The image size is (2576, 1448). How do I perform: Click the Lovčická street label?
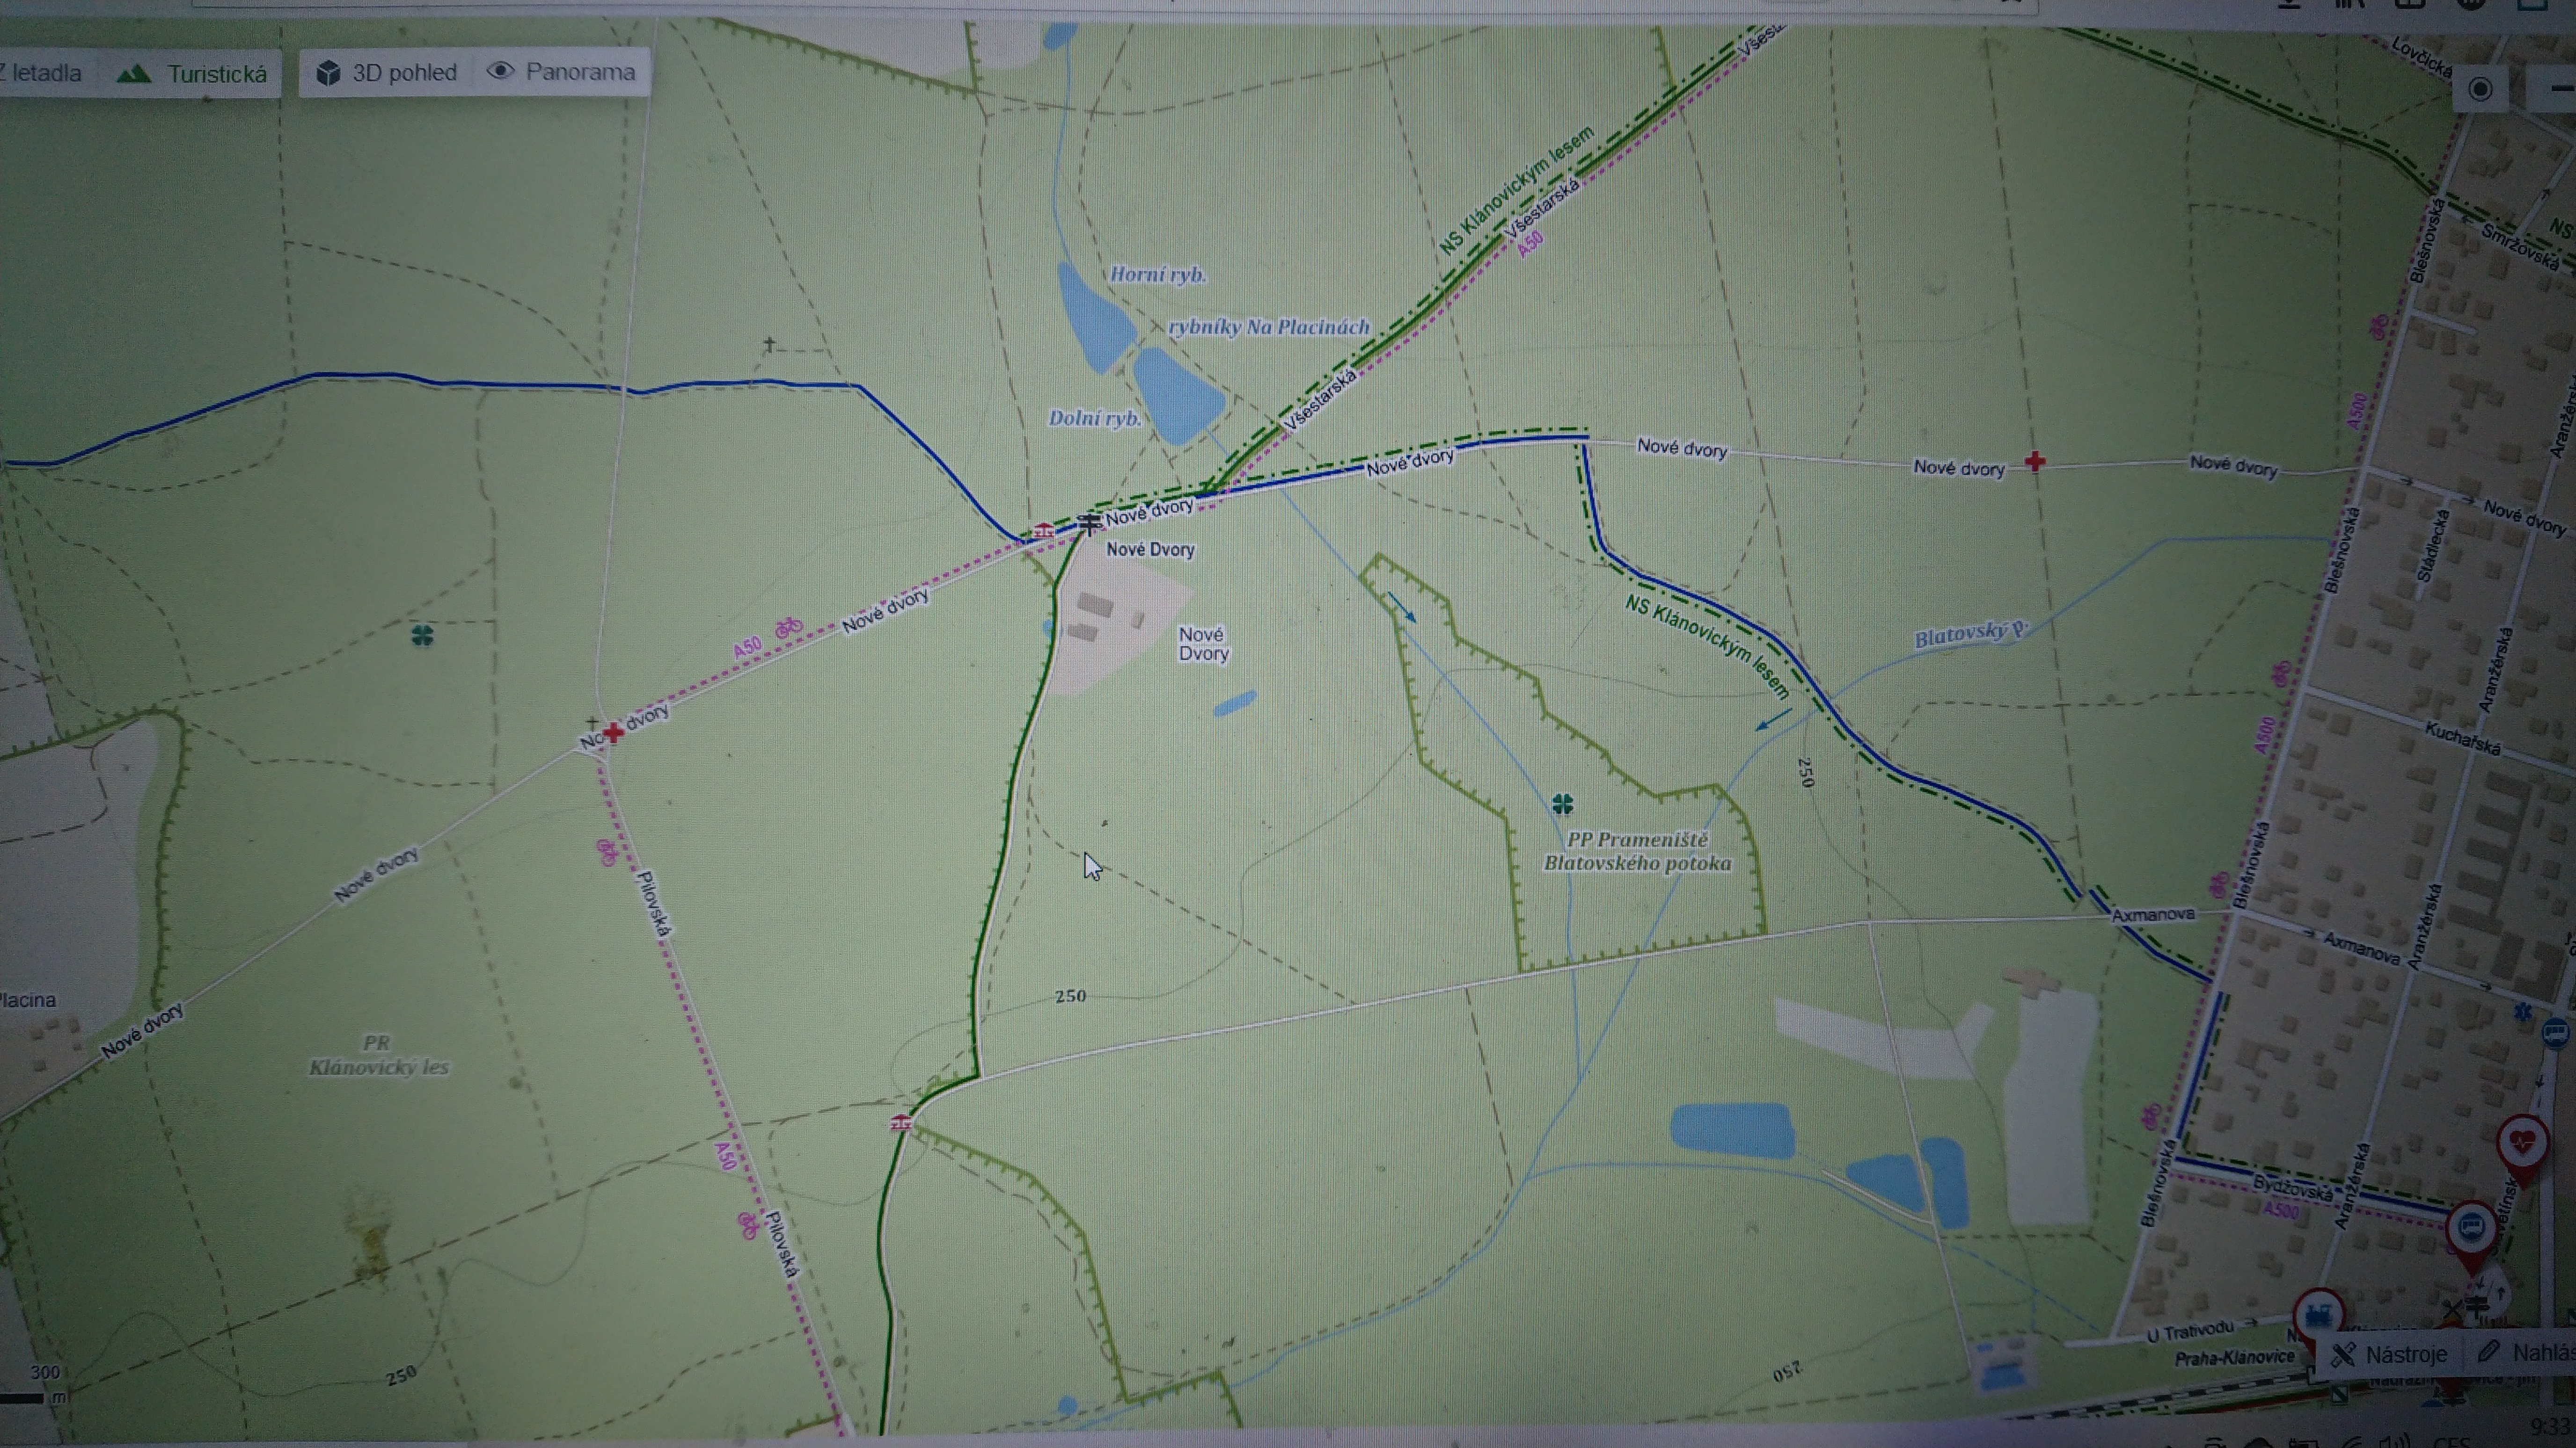(x=2421, y=57)
